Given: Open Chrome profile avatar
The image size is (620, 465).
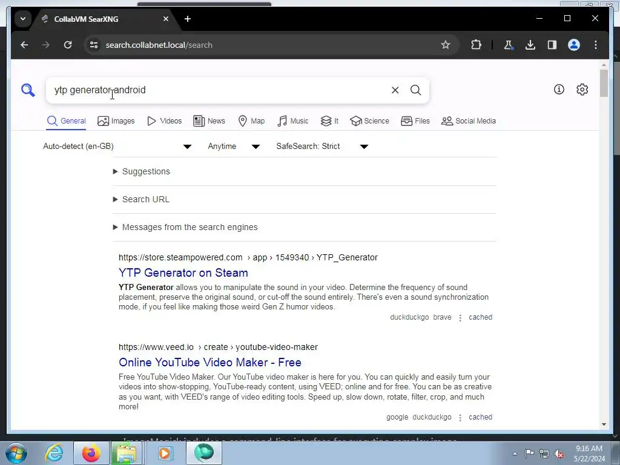Looking at the screenshot, I should 574,45.
